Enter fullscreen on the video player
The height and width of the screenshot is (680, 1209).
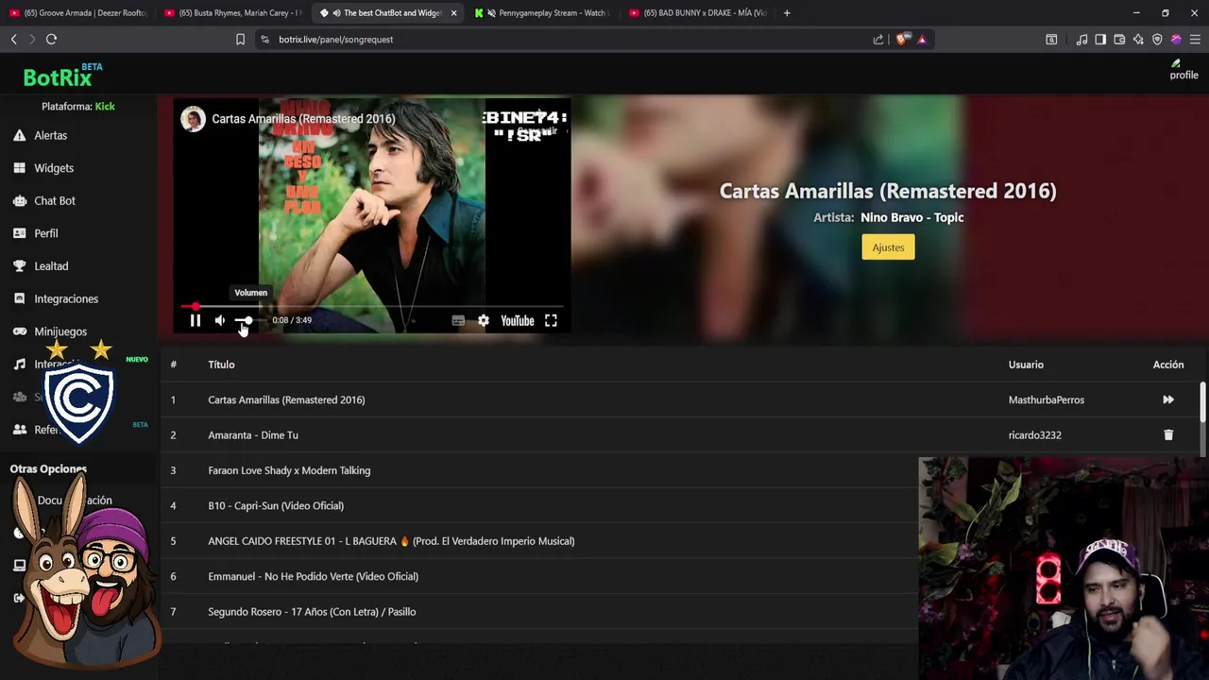pos(551,320)
